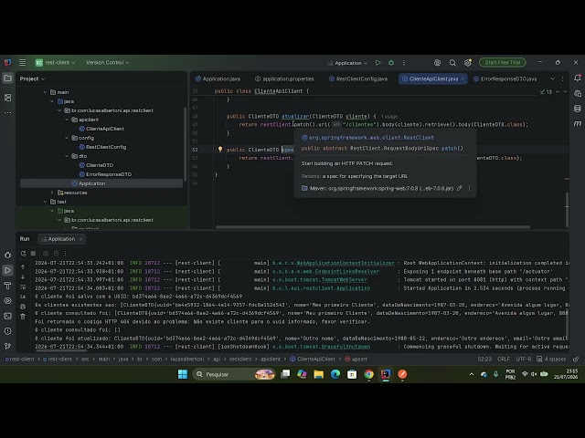Open documentation popup more options

pyautogui.click(x=469, y=188)
